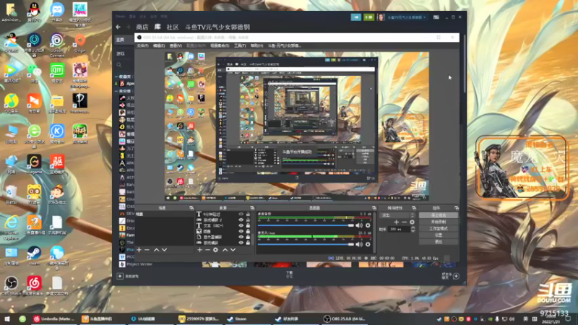
Task: Move the scene down in the Scenes panel
Action: 165,250
